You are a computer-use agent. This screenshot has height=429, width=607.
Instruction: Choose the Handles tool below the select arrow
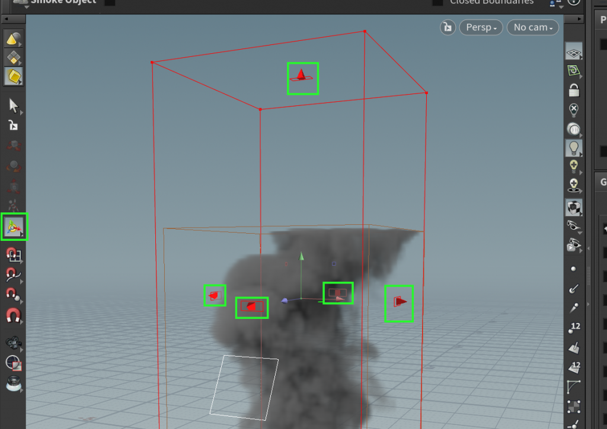tap(13, 125)
